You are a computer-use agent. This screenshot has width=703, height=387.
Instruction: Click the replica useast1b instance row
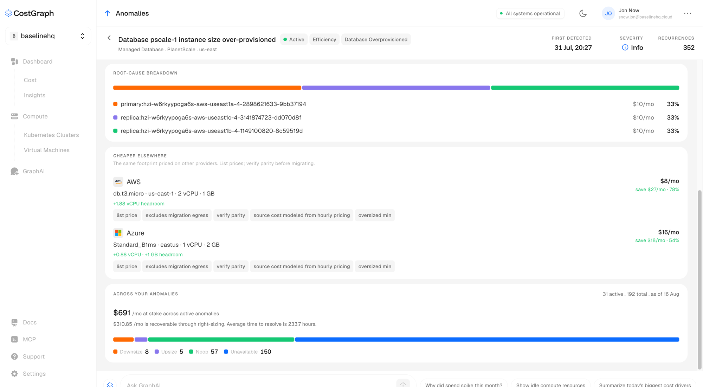tap(396, 131)
